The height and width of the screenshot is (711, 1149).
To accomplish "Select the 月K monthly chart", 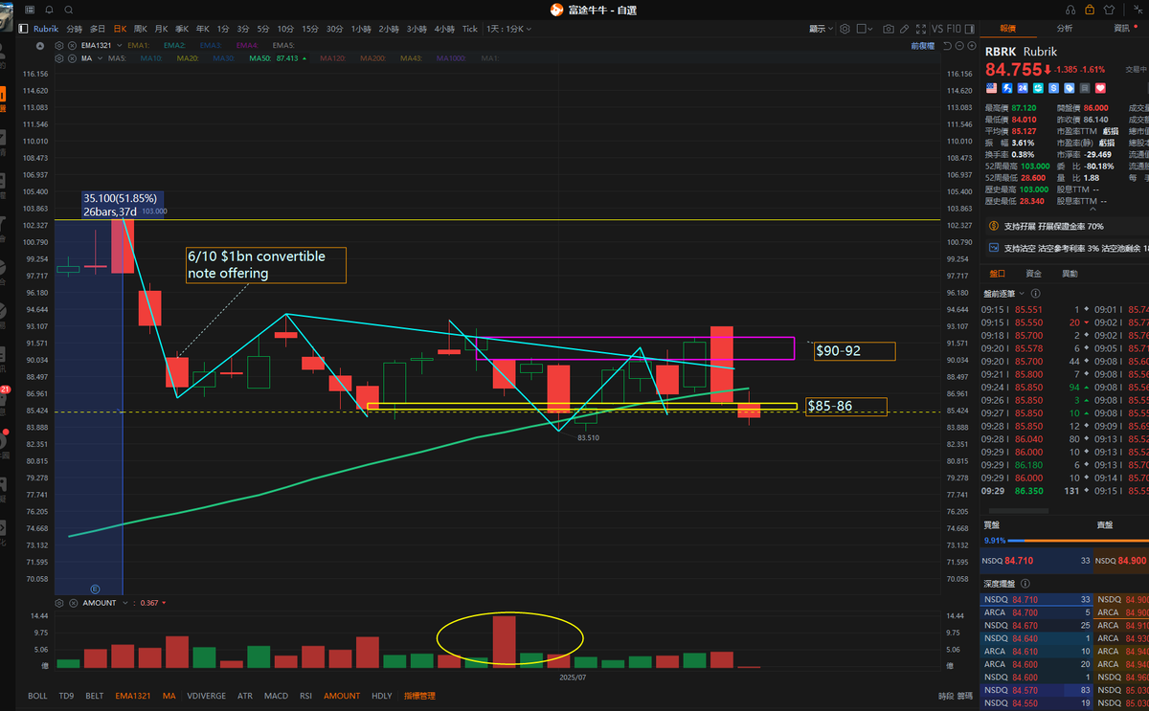I will click(x=161, y=29).
